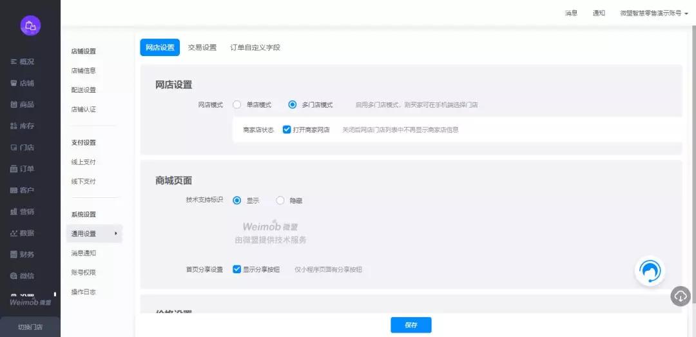Open 营销 marketing section
The width and height of the screenshot is (696, 337).
pyautogui.click(x=22, y=212)
